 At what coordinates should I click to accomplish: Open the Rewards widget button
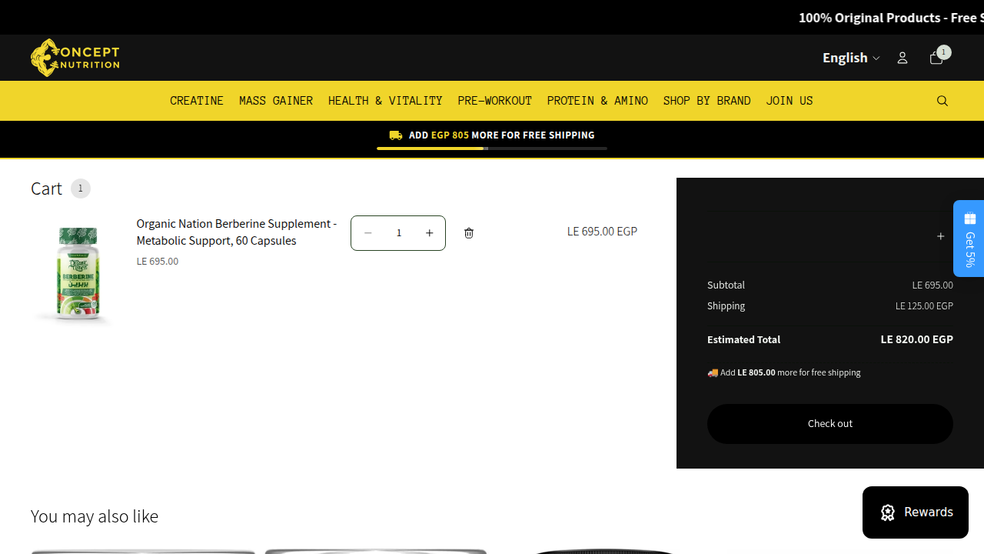pos(916,512)
